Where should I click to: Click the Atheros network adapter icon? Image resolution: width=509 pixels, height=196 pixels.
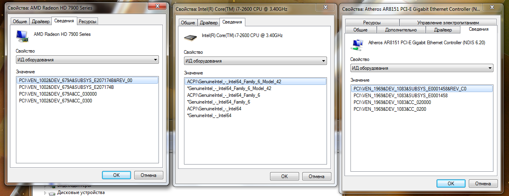(356, 44)
